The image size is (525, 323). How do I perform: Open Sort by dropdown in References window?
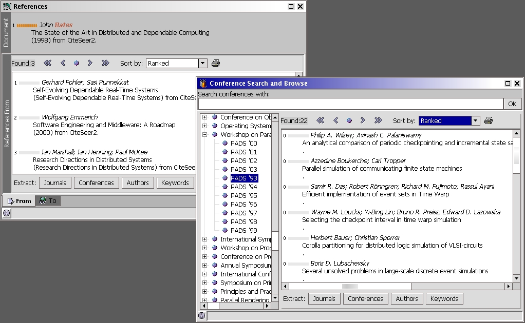(x=202, y=63)
